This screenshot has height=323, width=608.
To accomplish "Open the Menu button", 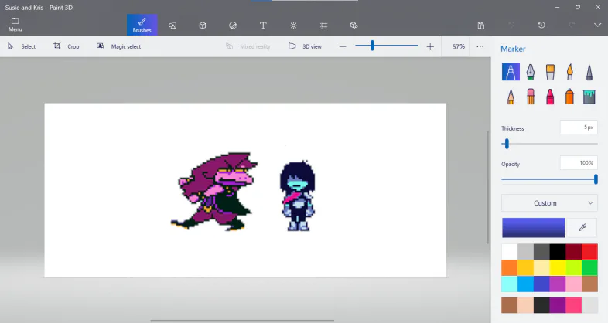I will pyautogui.click(x=15, y=25).
